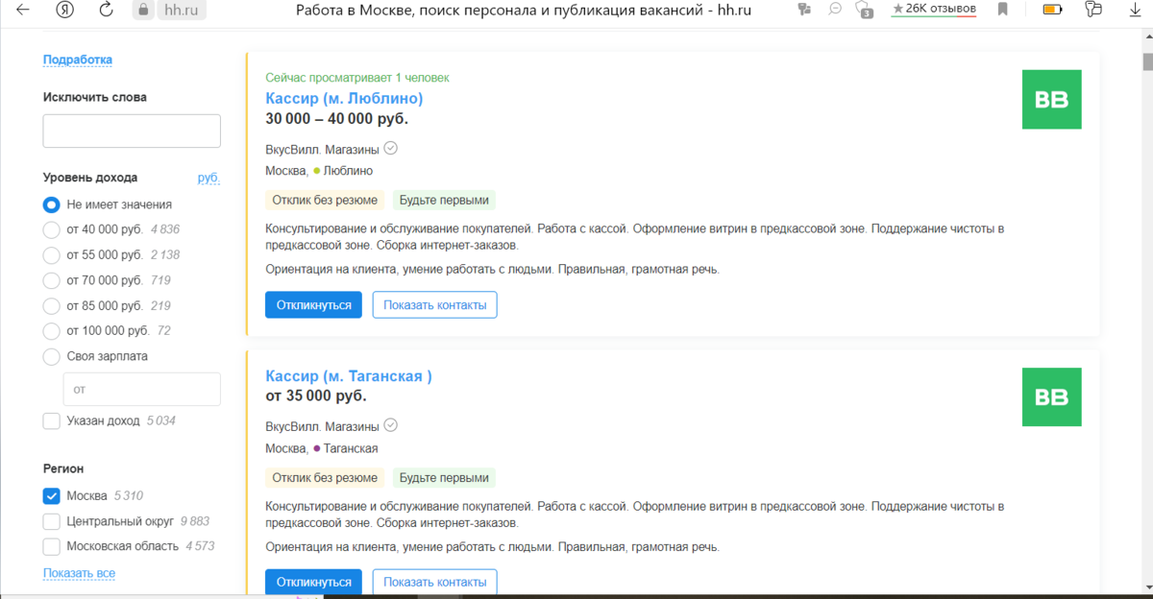1153x599 pixels.
Task: Click the 'Таганская' metro station label
Action: (351, 448)
